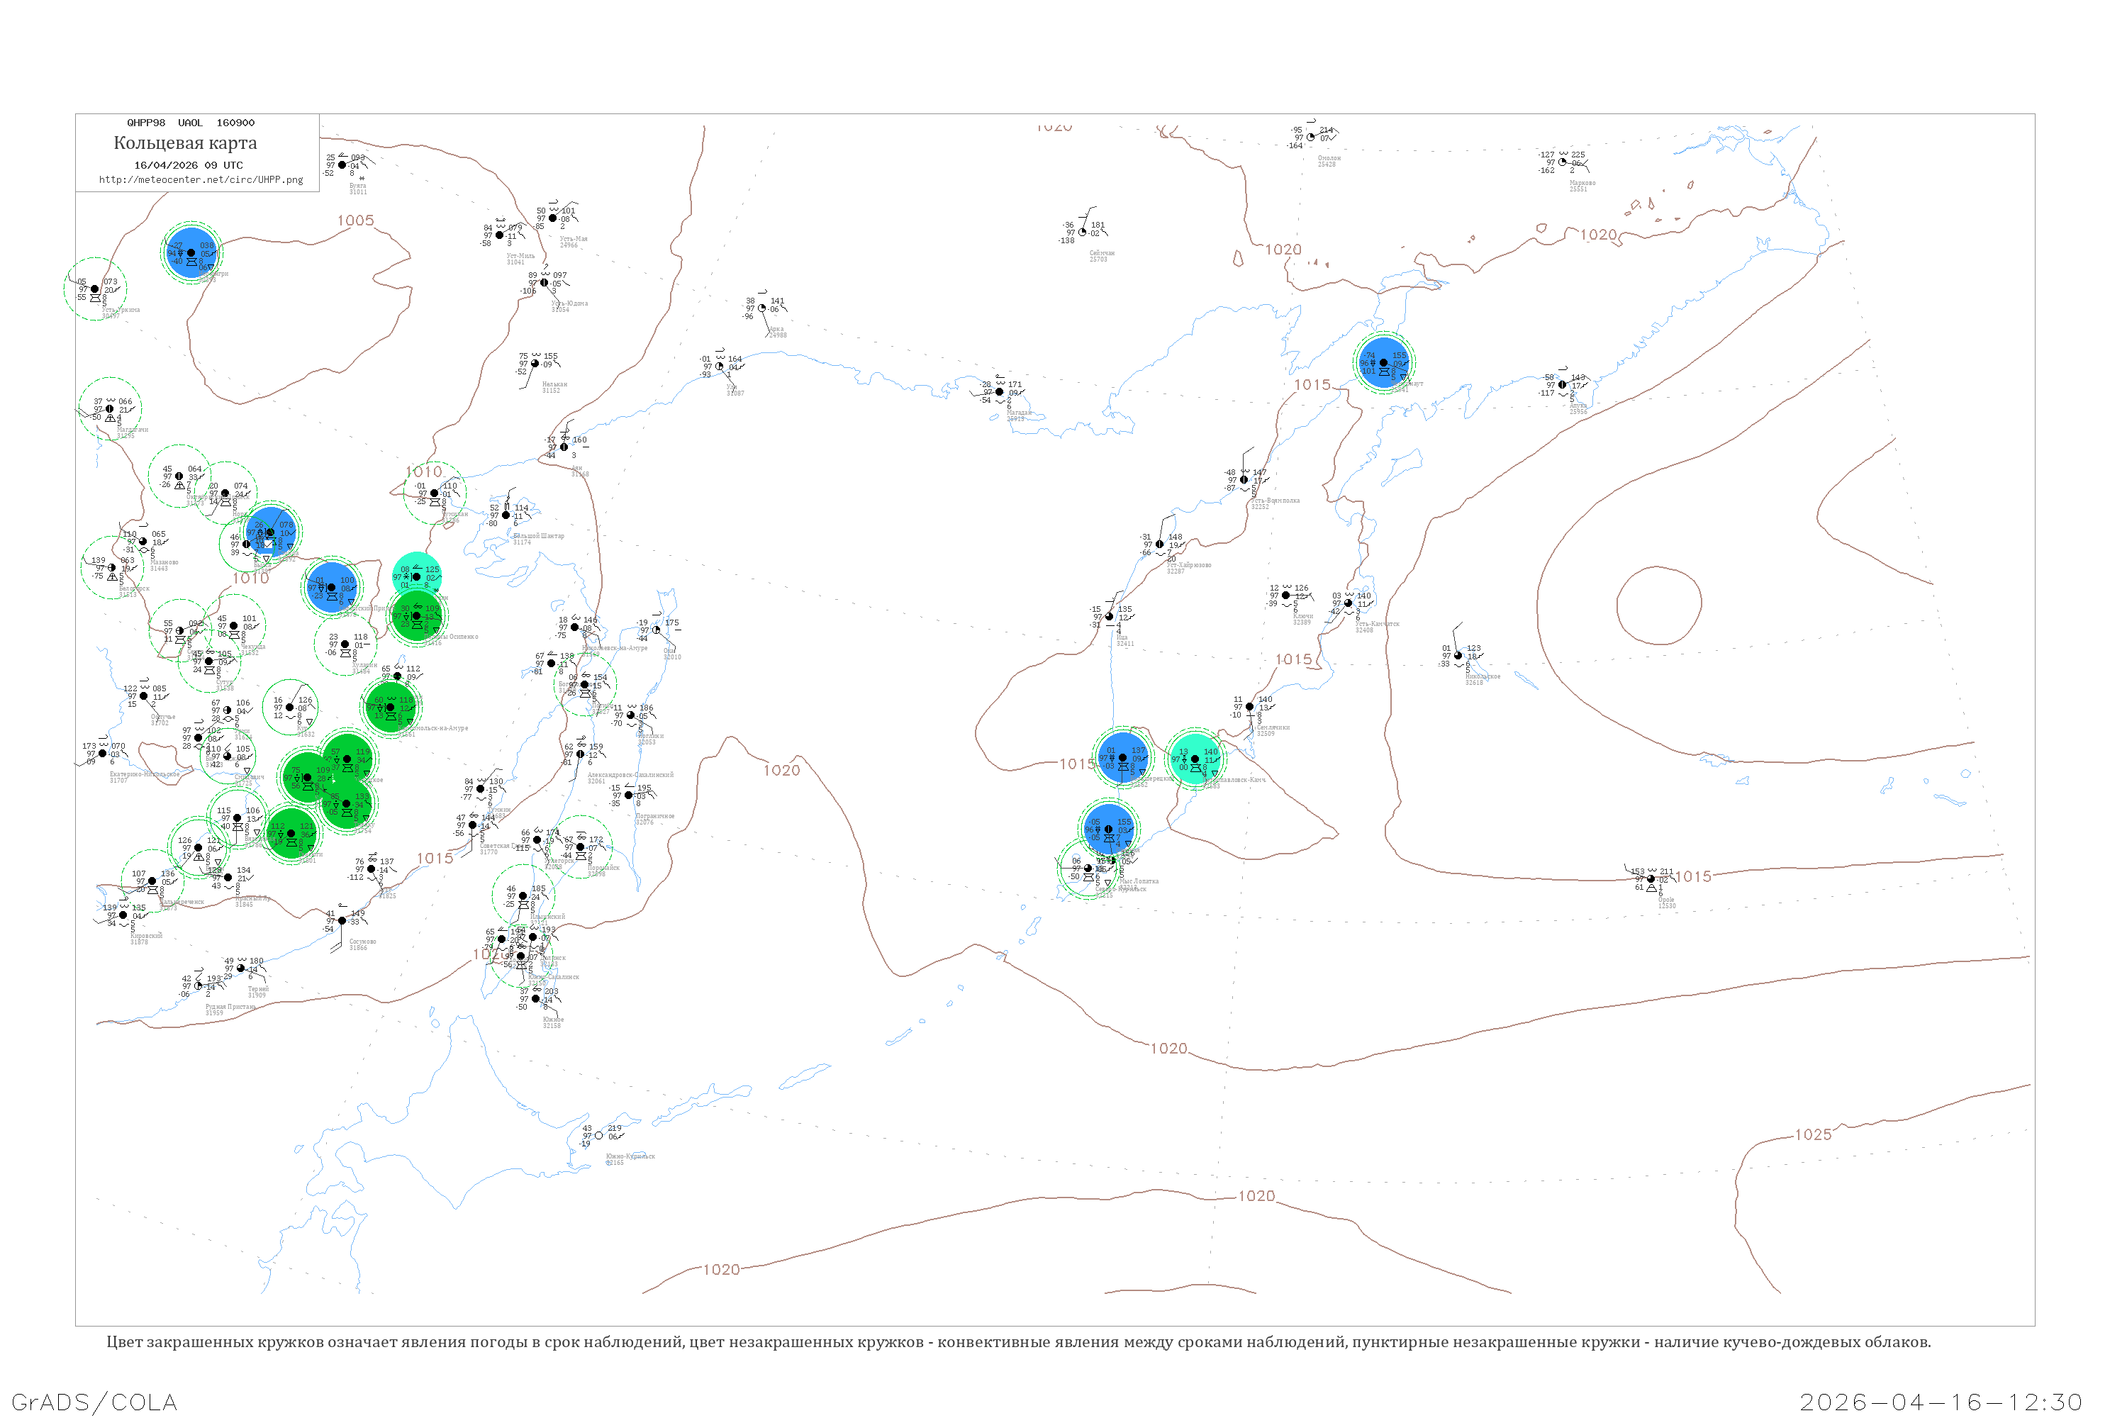Click the Петропавловск-Камч. turquoise station circle
The height and width of the screenshot is (1418, 2127).
[1195, 759]
